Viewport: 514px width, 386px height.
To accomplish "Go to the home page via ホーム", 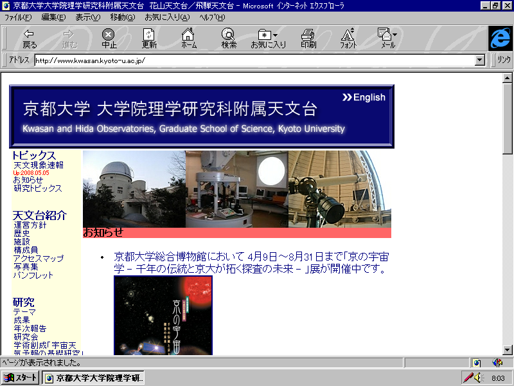I will coord(188,39).
